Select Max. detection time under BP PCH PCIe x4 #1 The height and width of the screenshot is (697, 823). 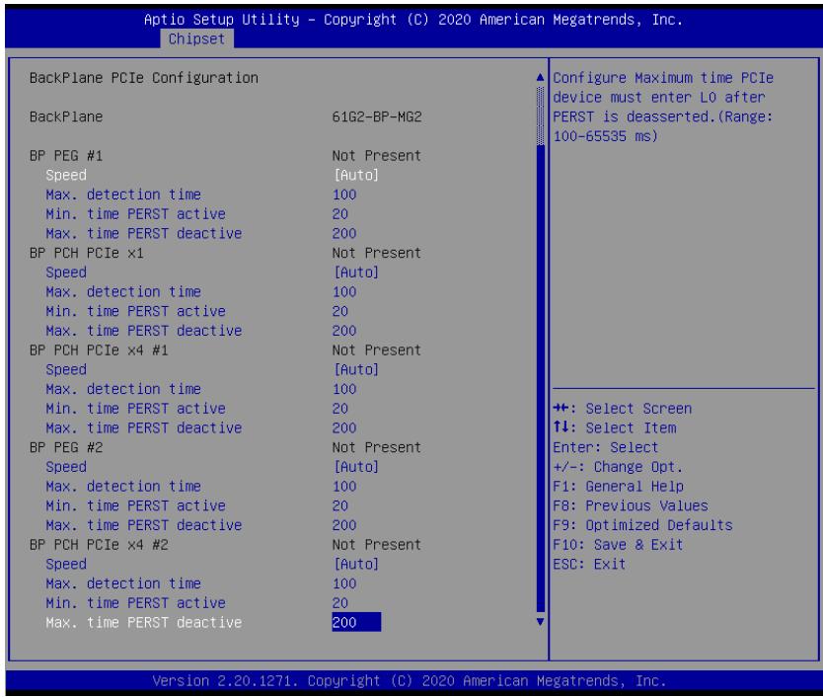click(x=201, y=389)
